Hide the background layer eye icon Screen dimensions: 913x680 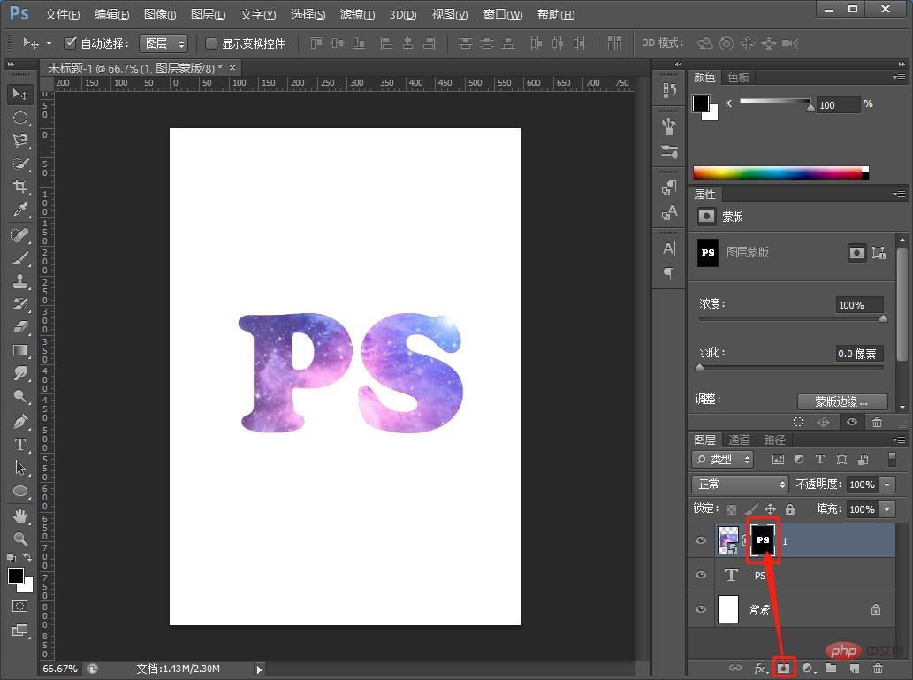[x=701, y=609]
